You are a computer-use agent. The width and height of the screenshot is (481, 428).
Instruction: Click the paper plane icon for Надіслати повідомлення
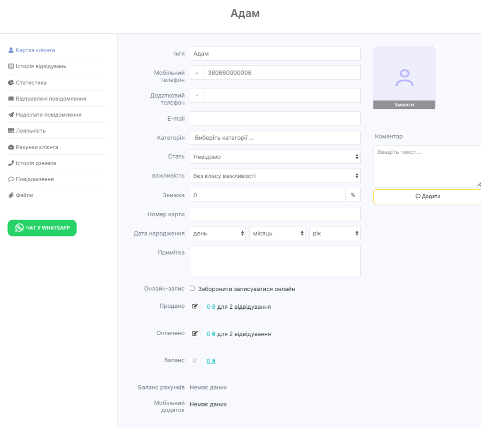[11, 115]
